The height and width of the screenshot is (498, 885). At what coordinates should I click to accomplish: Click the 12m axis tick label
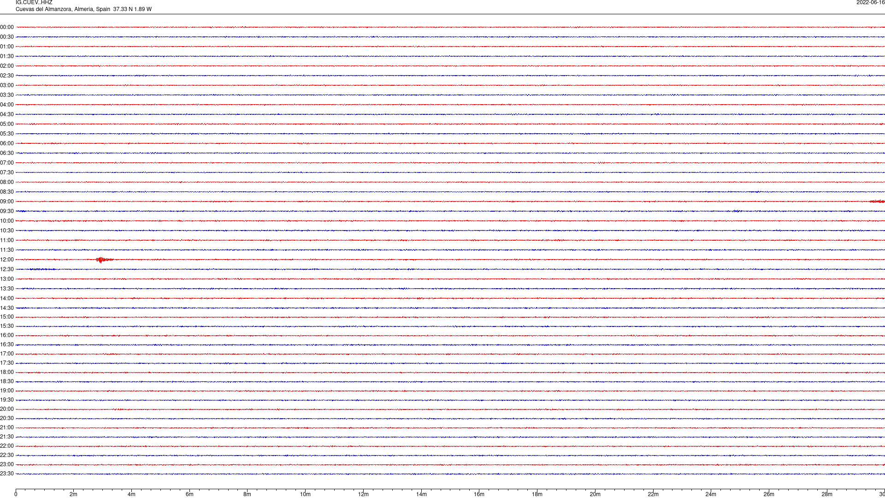pyautogui.click(x=363, y=494)
